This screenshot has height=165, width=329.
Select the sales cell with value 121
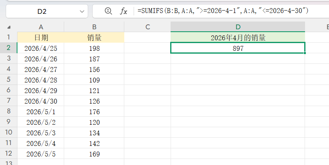point(94,90)
